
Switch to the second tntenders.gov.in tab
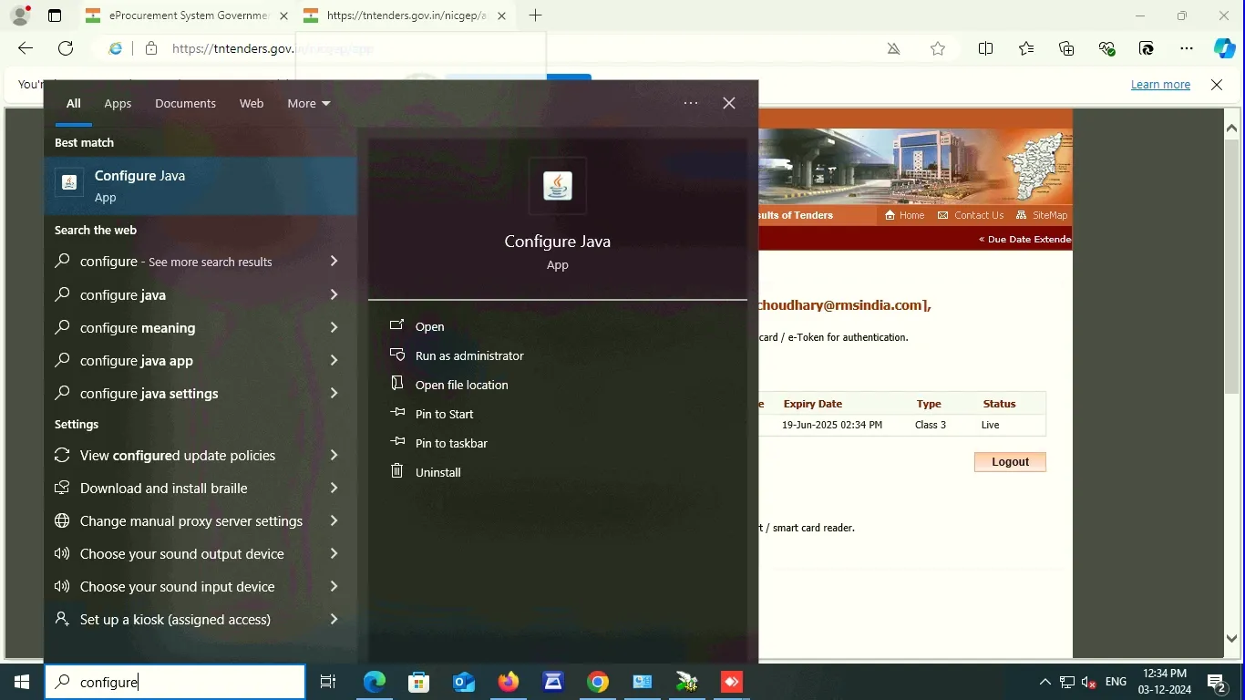(406, 15)
